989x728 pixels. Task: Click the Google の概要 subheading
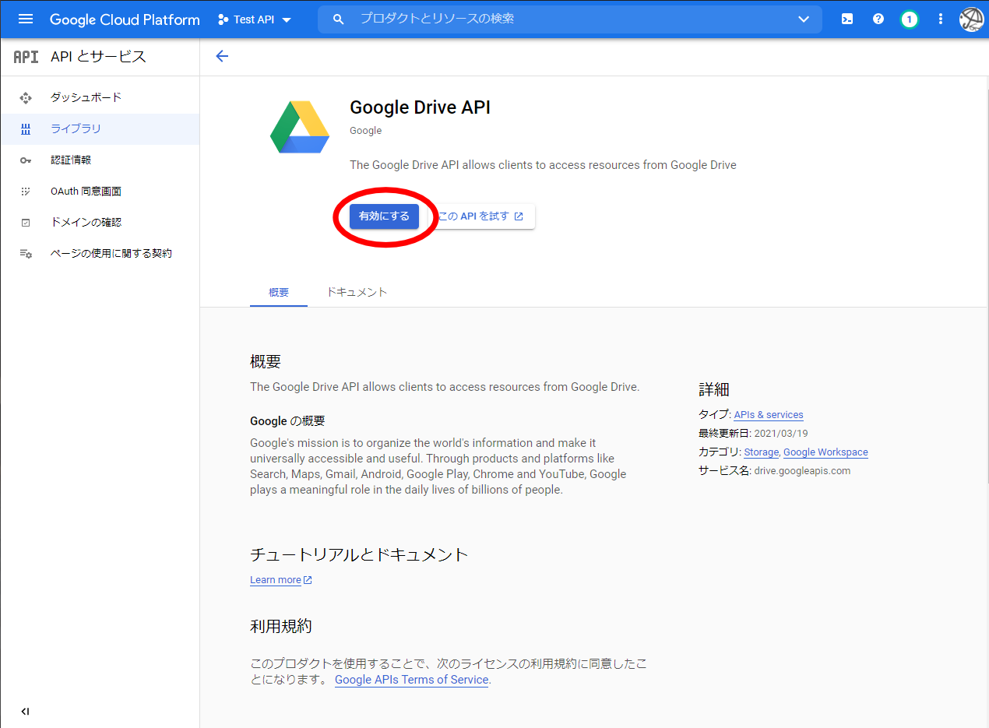pos(287,421)
